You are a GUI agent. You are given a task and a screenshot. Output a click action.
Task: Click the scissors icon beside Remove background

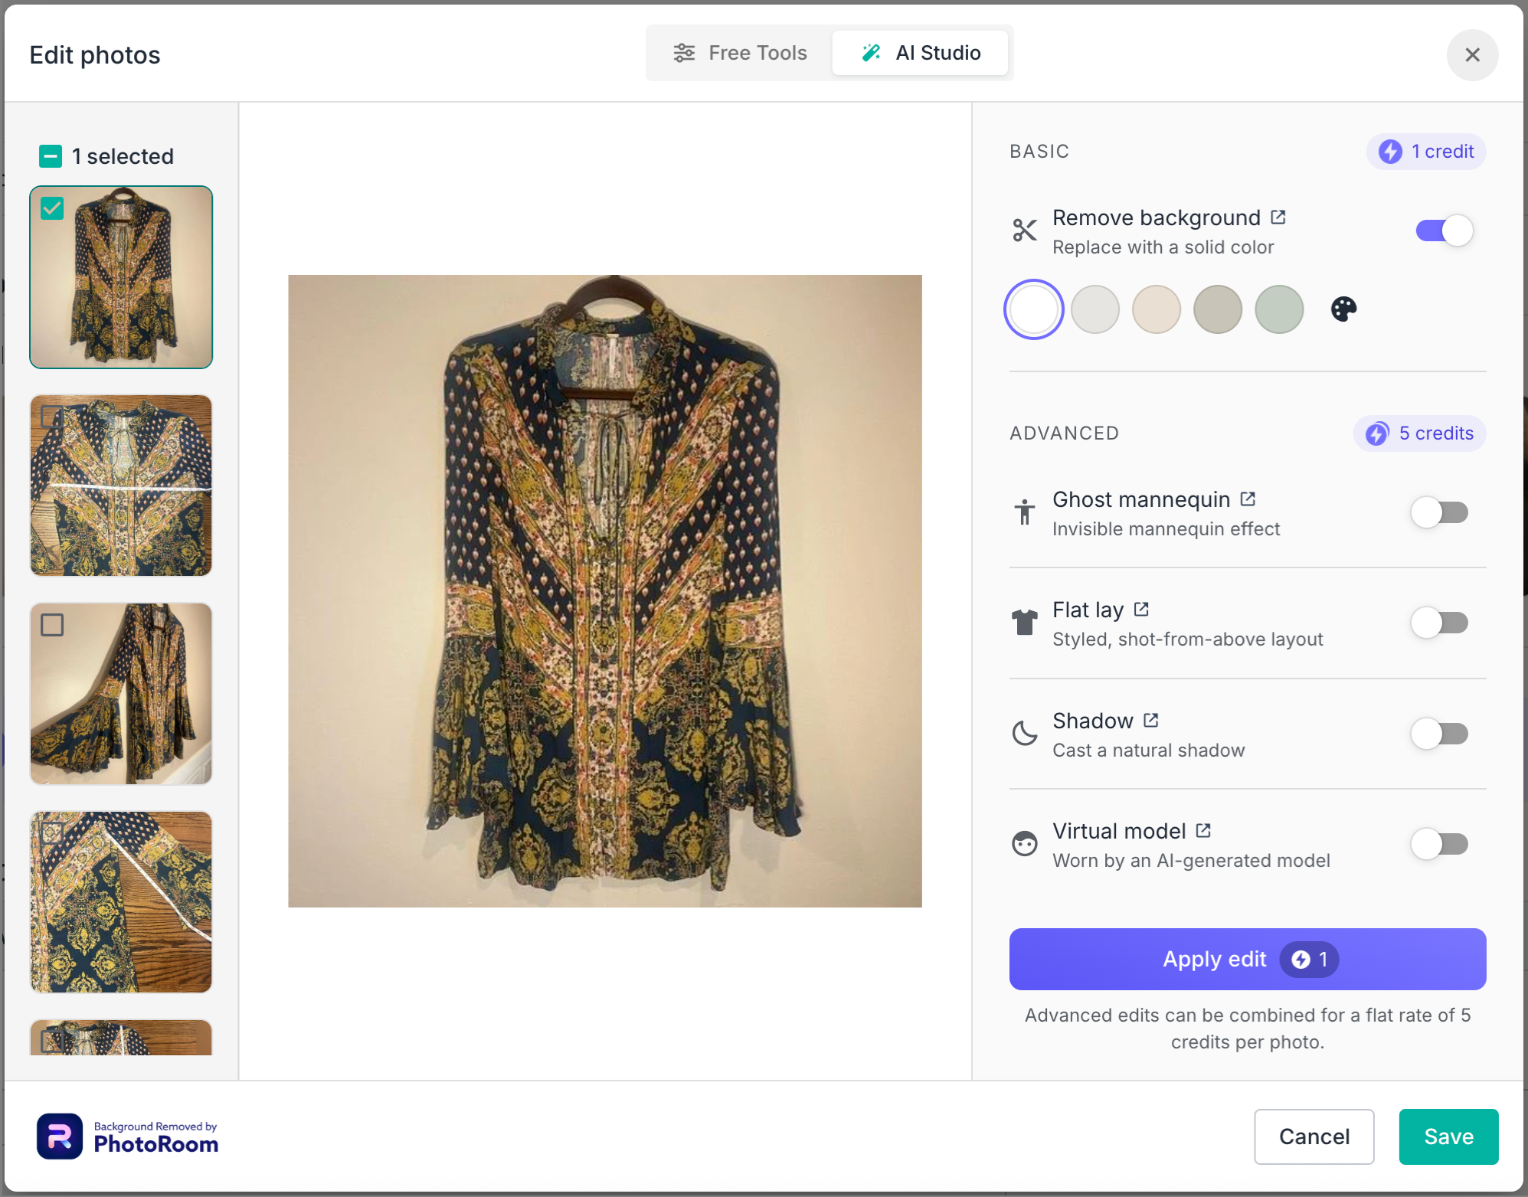pyautogui.click(x=1025, y=231)
